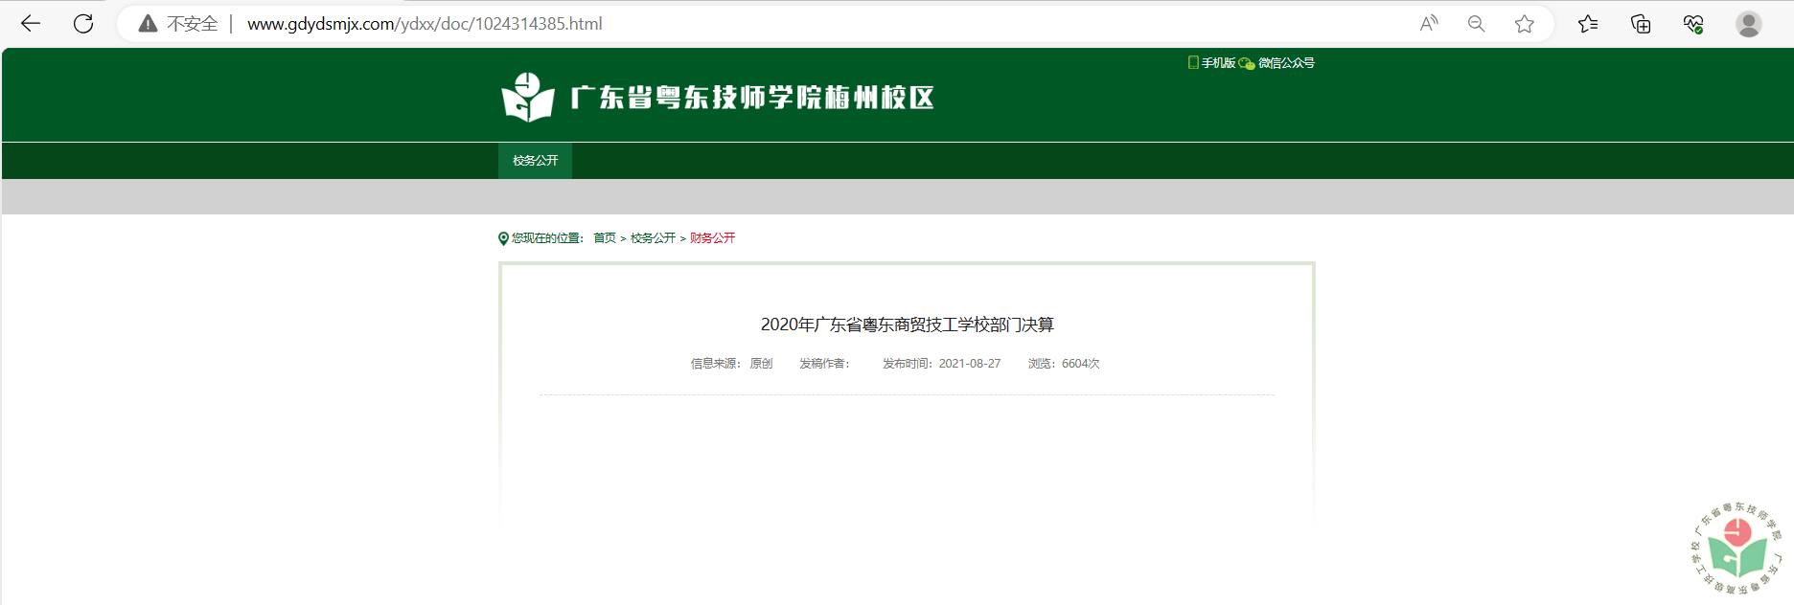
Task: Click the school logo in green header
Action: tap(718, 98)
